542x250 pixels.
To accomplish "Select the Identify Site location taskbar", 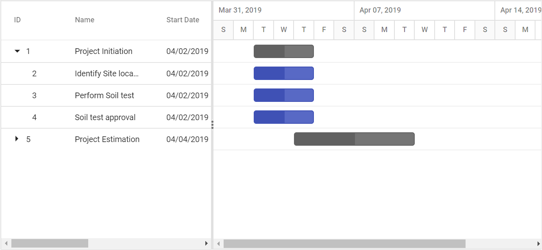I will point(284,73).
